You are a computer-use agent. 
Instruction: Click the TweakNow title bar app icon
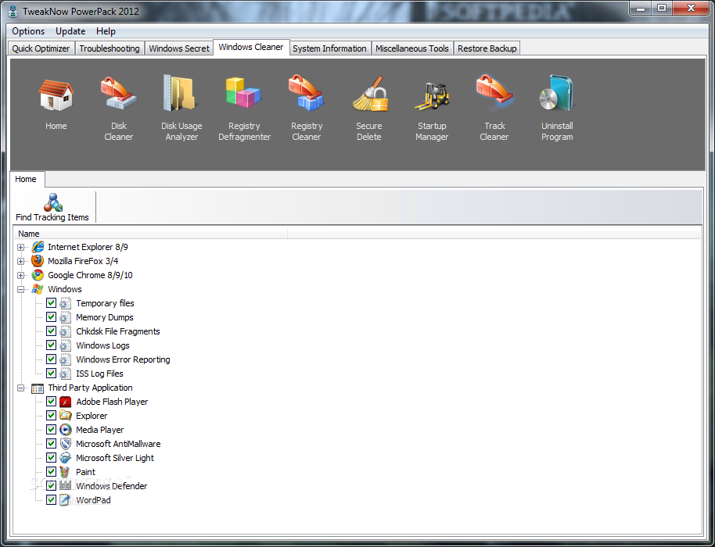tap(13, 12)
